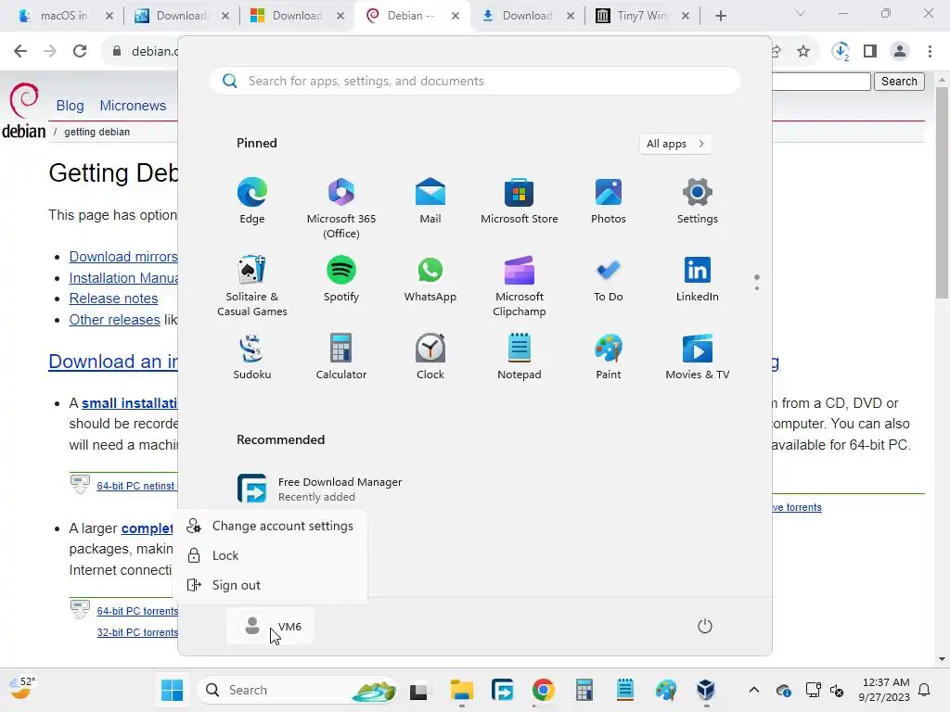Choose Lock from the account menu
This screenshot has height=712, width=950.
[270, 555]
